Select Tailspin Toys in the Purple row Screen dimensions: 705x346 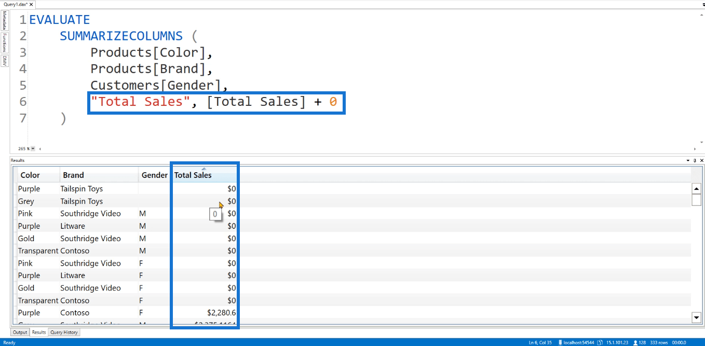[x=82, y=189]
